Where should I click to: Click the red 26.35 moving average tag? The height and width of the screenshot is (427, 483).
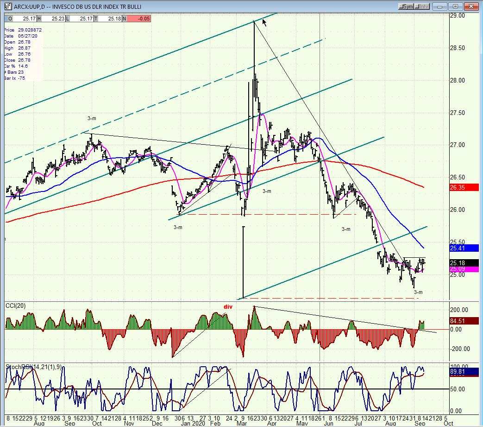[464, 187]
